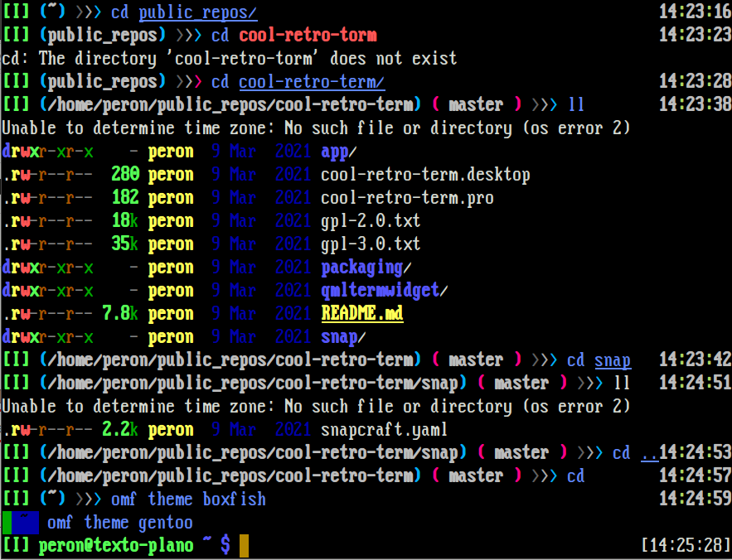
Task: Click the gpl-3.0.txt file name
Action: click(371, 244)
